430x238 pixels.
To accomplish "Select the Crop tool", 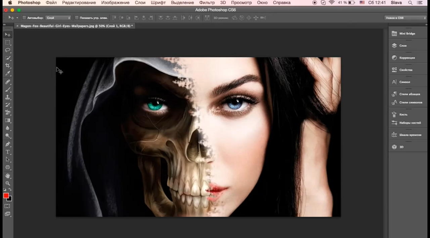I will pos(7,66).
